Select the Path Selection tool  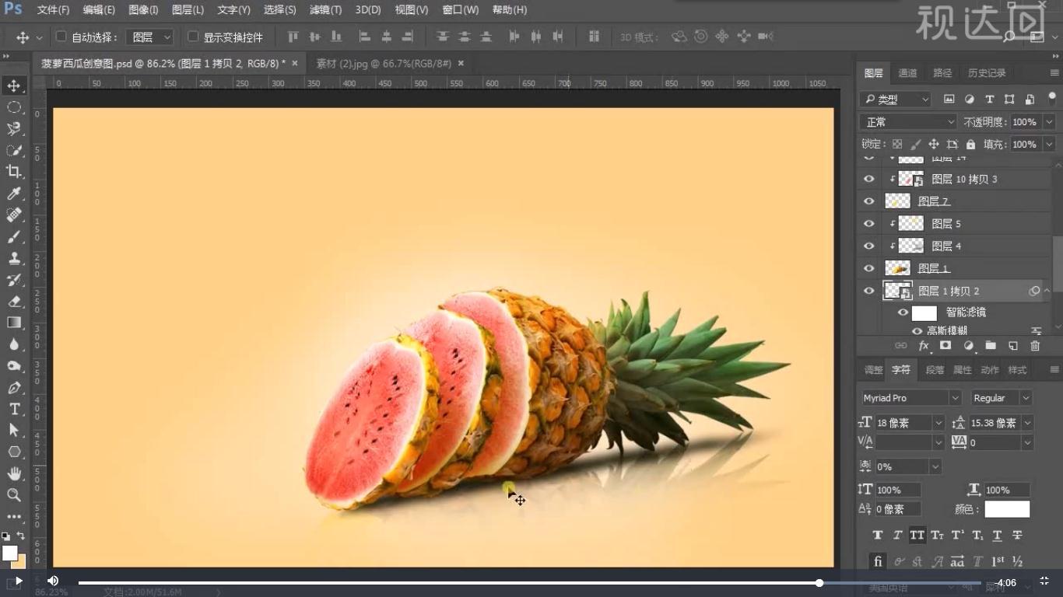[14, 430]
